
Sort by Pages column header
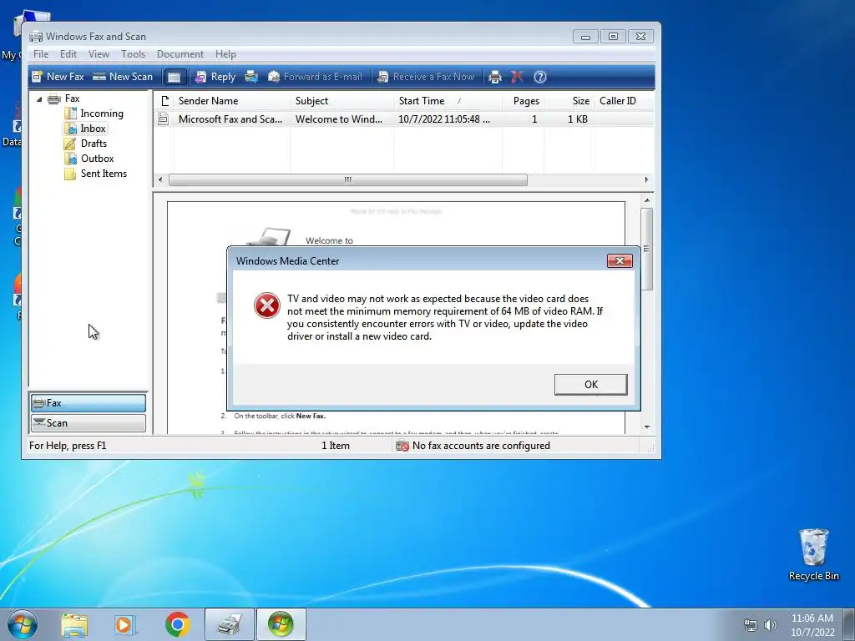coord(523,101)
